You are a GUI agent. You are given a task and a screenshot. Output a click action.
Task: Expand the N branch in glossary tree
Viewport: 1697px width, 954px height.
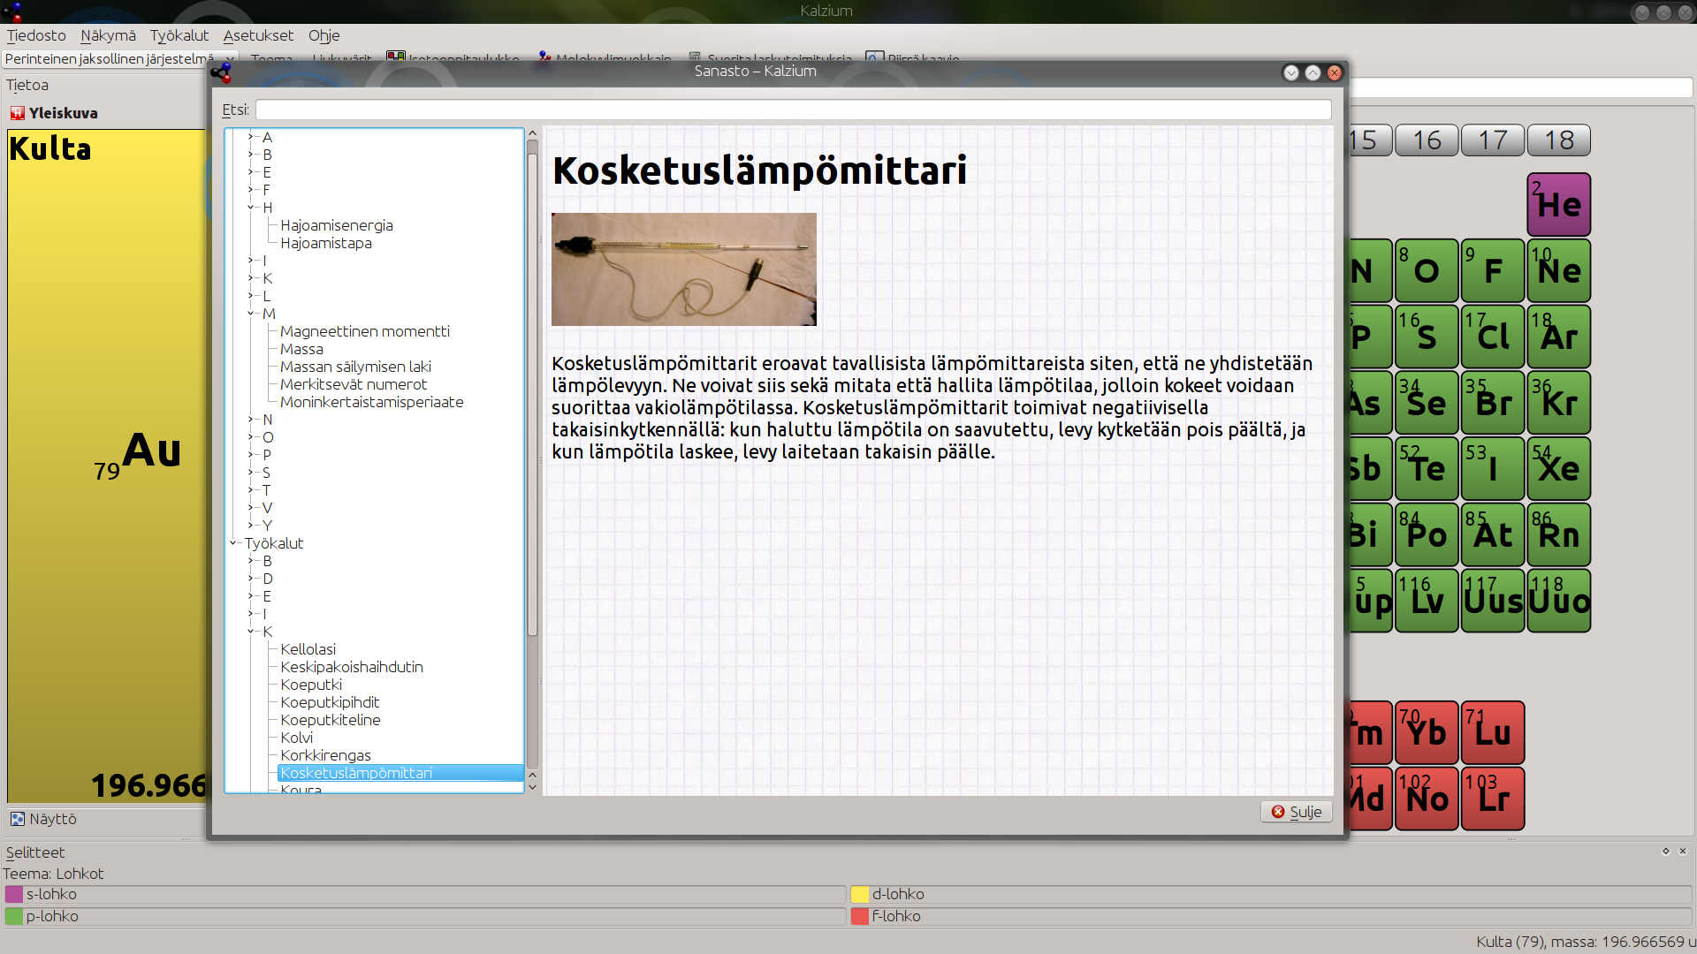(251, 420)
